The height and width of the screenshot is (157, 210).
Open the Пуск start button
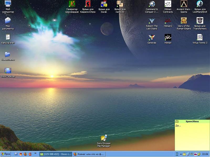6,154
